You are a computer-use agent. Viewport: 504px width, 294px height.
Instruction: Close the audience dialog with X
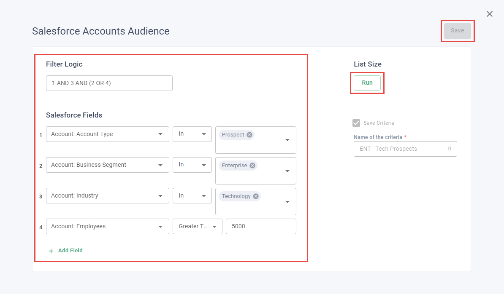click(x=490, y=14)
